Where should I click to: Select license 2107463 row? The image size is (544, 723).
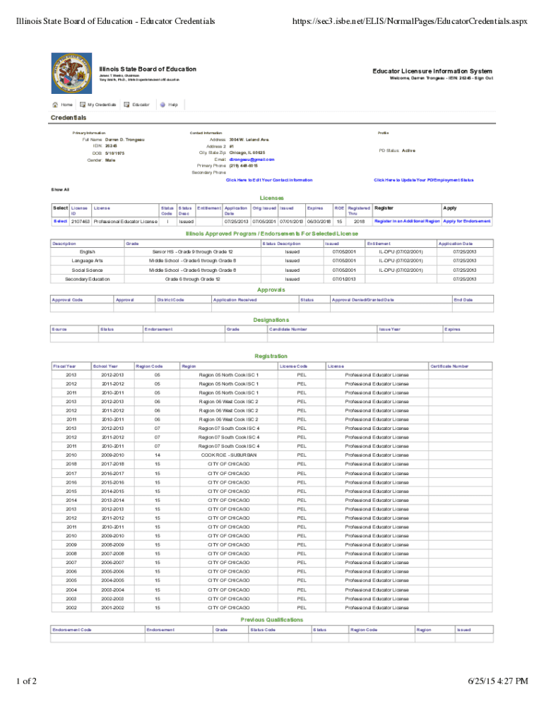tap(61, 221)
